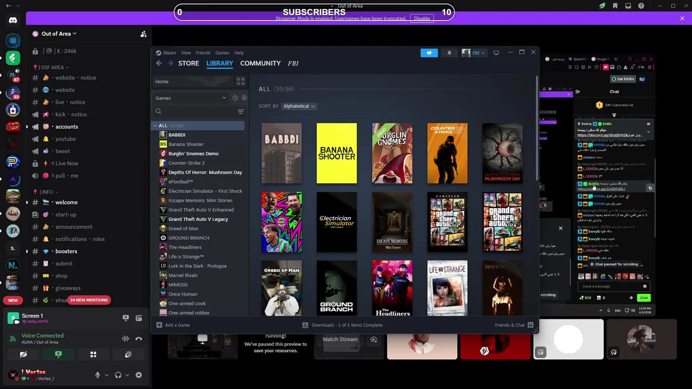The width and height of the screenshot is (692, 389).
Task: Click Discord invite members icon
Action: pyautogui.click(x=143, y=33)
